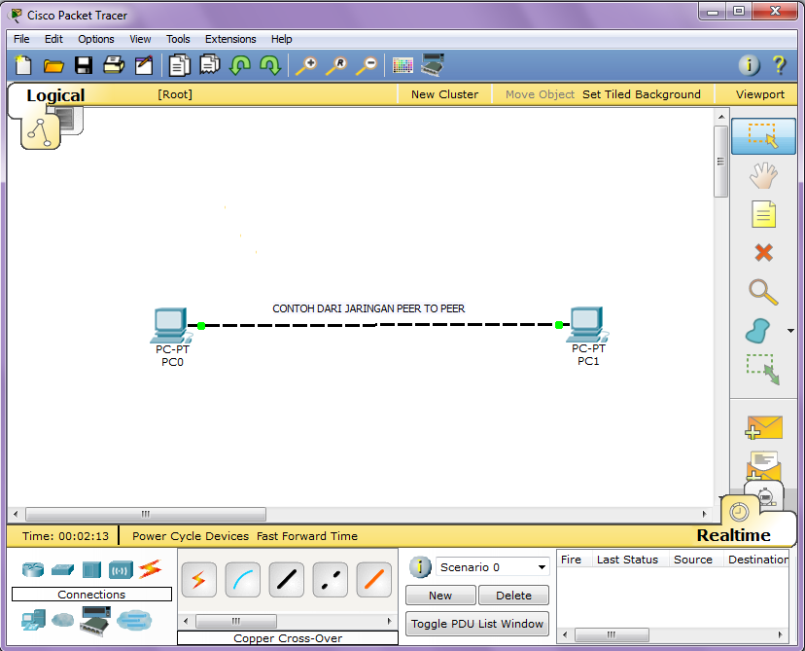Click New Cluster in the yellow bar
The image size is (805, 651).
(x=443, y=93)
